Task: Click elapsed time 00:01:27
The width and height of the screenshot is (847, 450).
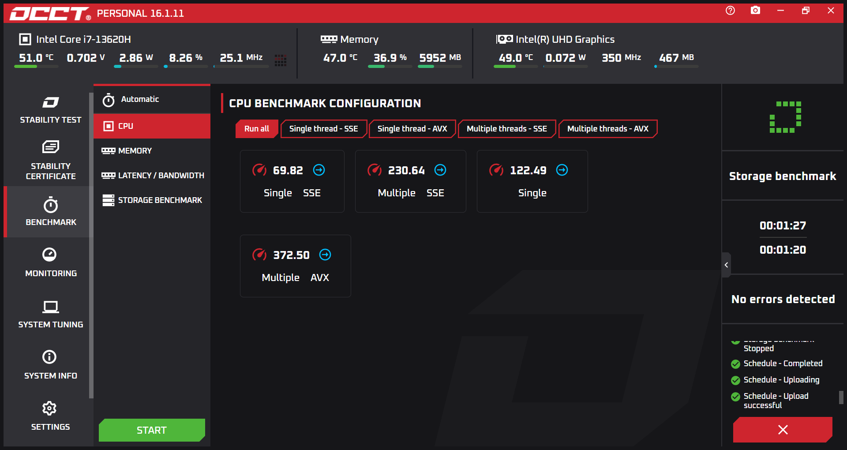Action: click(783, 225)
